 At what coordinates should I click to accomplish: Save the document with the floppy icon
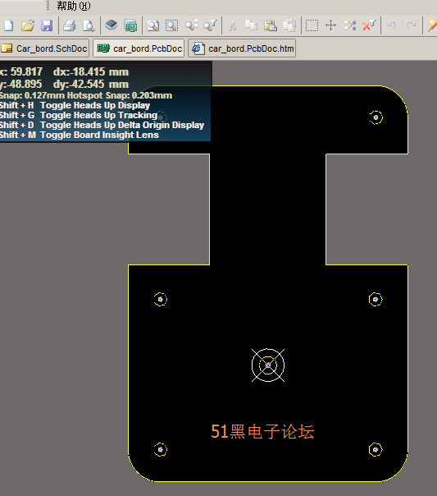(47, 25)
